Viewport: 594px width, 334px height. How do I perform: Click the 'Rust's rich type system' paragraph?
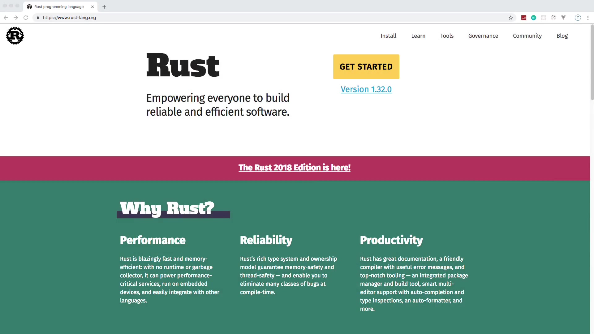click(x=288, y=276)
